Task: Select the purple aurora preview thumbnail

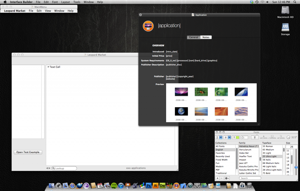Action: (x=181, y=92)
